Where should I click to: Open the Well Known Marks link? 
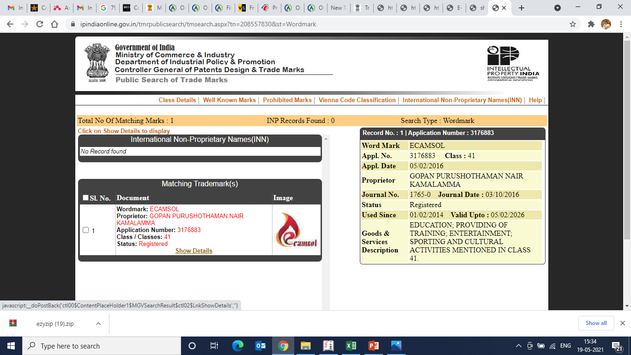(229, 100)
